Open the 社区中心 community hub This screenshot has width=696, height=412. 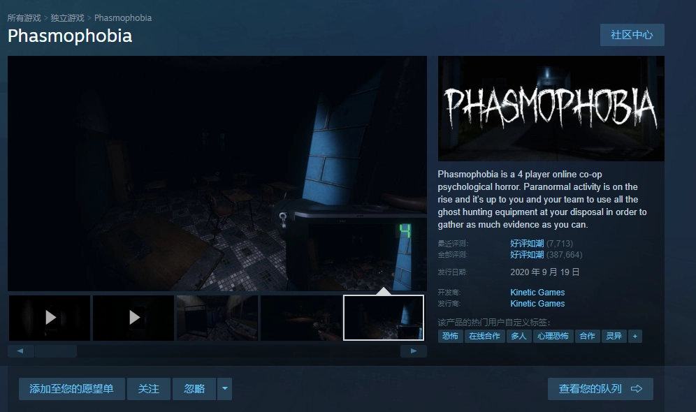pos(632,35)
